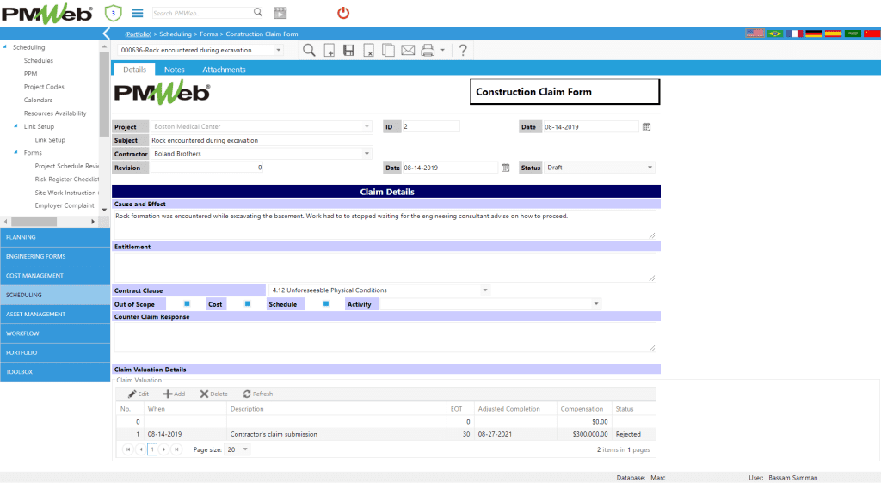Click into the Entitlement text area
This screenshot has height=495, width=881.
point(385,267)
